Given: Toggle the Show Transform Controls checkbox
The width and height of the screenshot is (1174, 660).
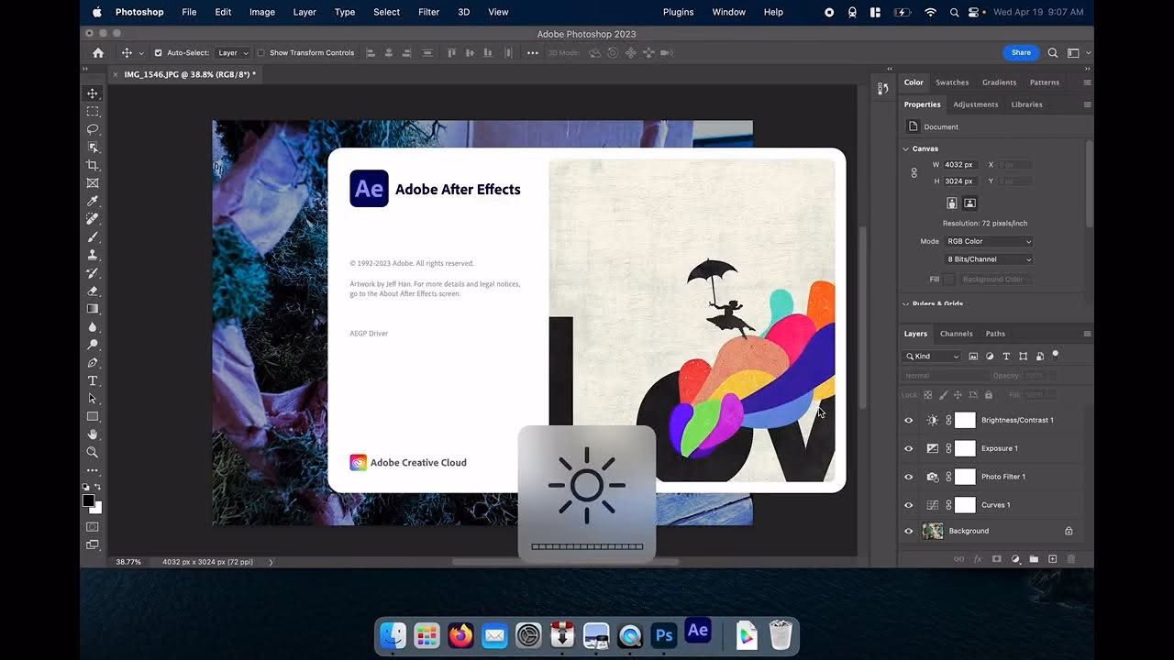Looking at the screenshot, I should coord(260,52).
